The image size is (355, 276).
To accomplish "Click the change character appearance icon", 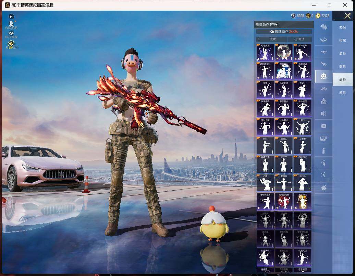I will [x=11, y=25].
